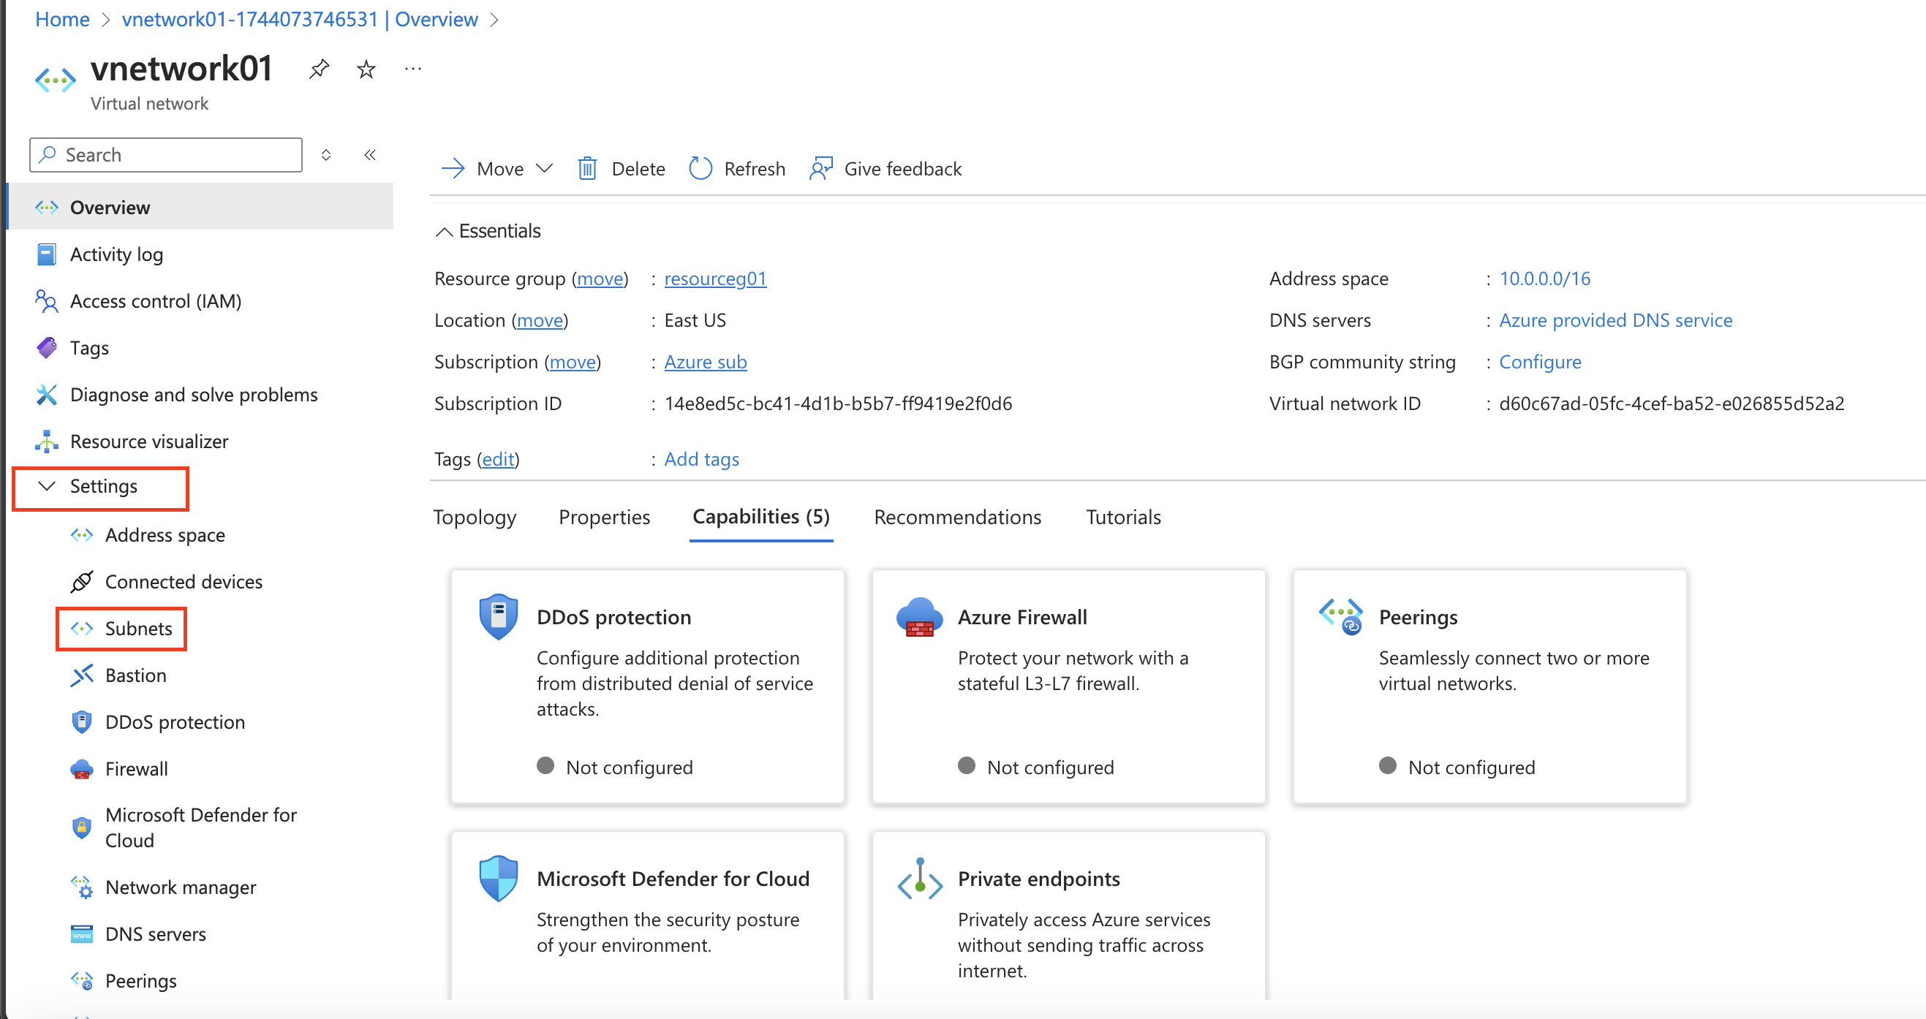Click Address space icon under Settings
Screen dimensions: 1926x1019
[x=81, y=535]
